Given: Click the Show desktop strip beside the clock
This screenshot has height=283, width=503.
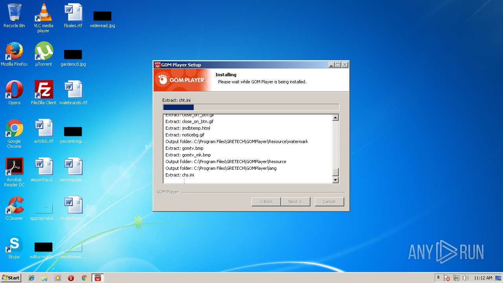Looking at the screenshot, I should pos(499,278).
